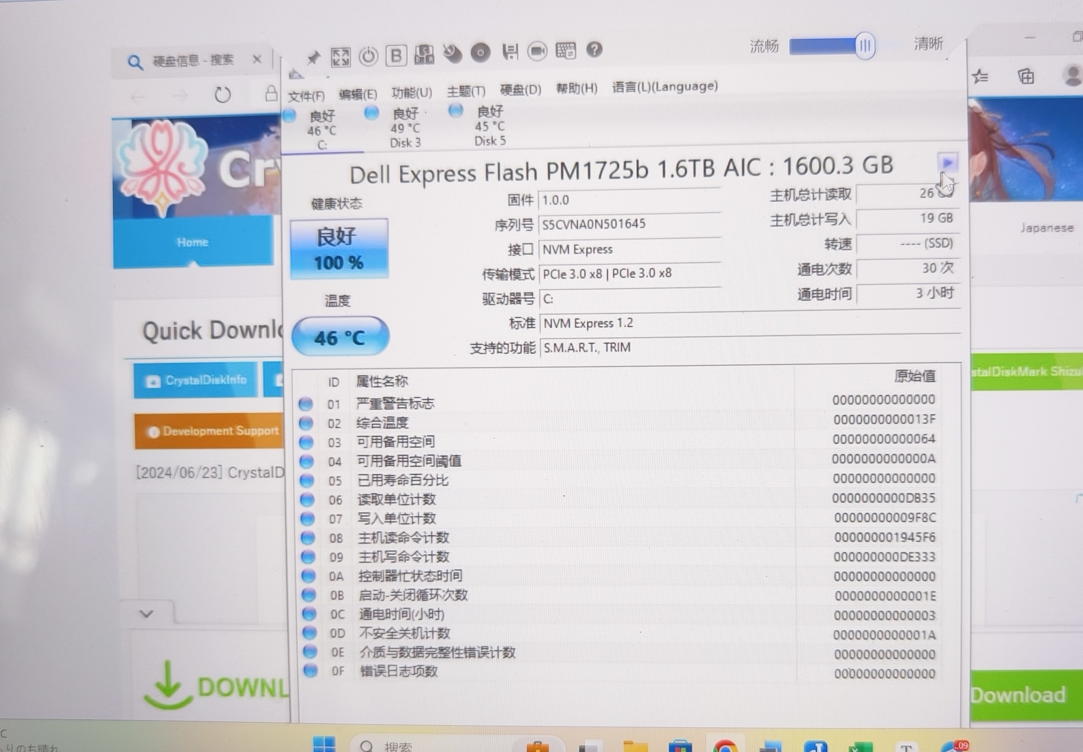Click the Japanese language link in browser
The width and height of the screenshot is (1083, 752).
click(x=1047, y=228)
